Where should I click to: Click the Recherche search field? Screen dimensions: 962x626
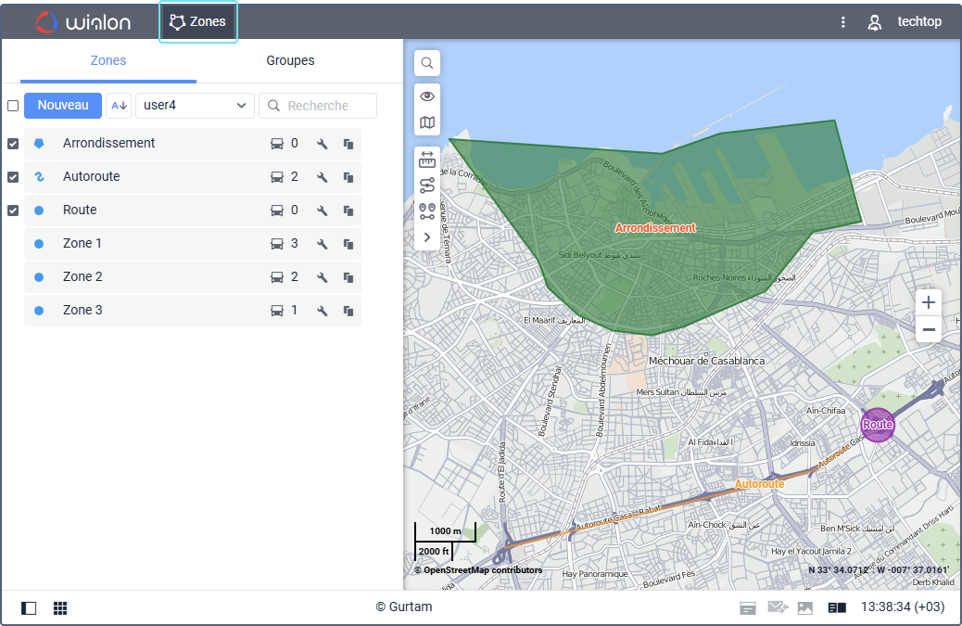coord(318,106)
